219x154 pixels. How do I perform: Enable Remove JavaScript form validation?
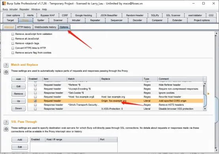13,34
